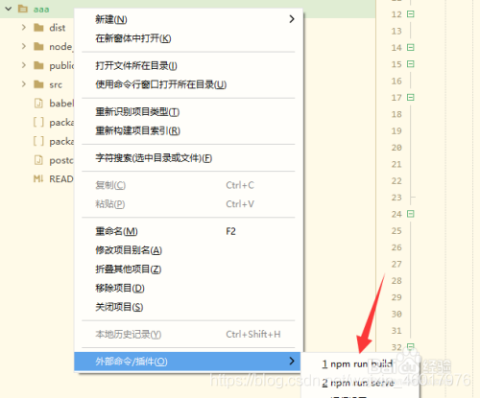The width and height of the screenshot is (480, 398).
Task: Click the README markdown file icon
Action: pyautogui.click(x=38, y=178)
